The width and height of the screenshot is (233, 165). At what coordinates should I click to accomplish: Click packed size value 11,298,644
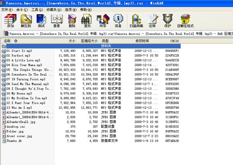(89, 56)
